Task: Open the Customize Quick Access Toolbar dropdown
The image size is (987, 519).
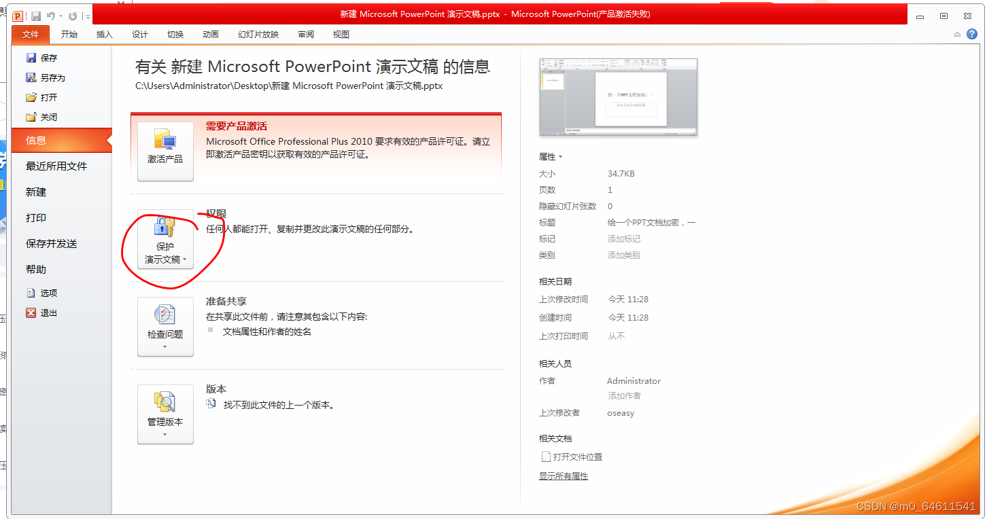Action: point(88,16)
